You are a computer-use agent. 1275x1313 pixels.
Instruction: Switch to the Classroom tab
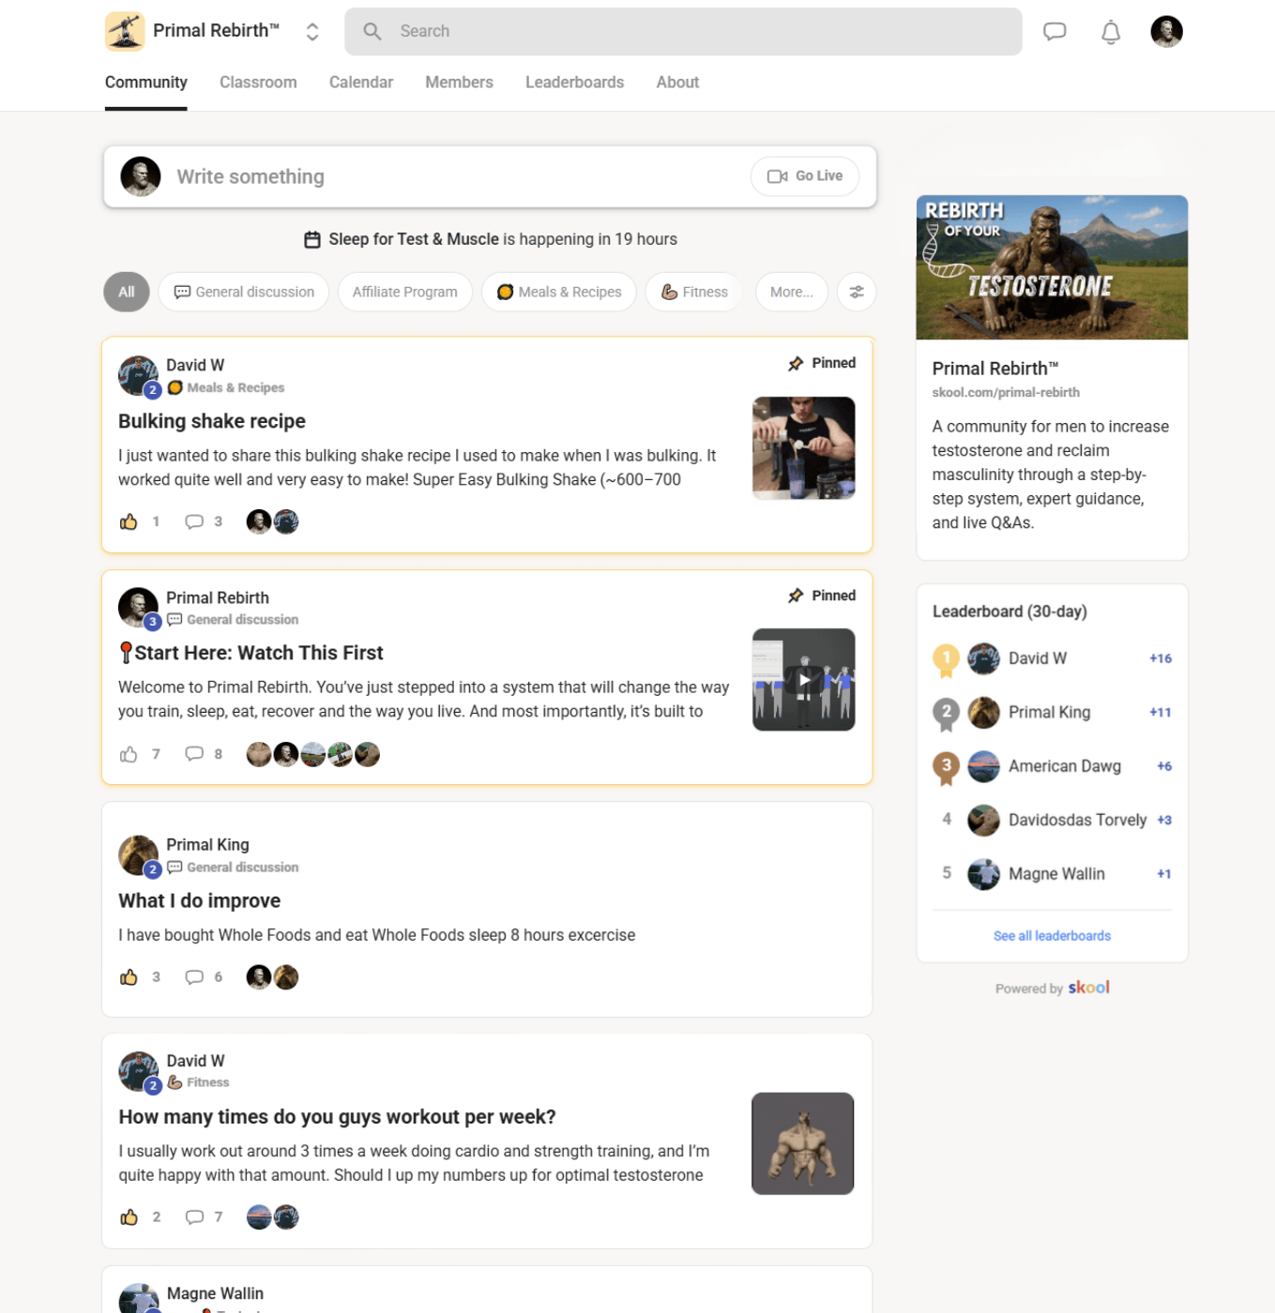click(258, 83)
